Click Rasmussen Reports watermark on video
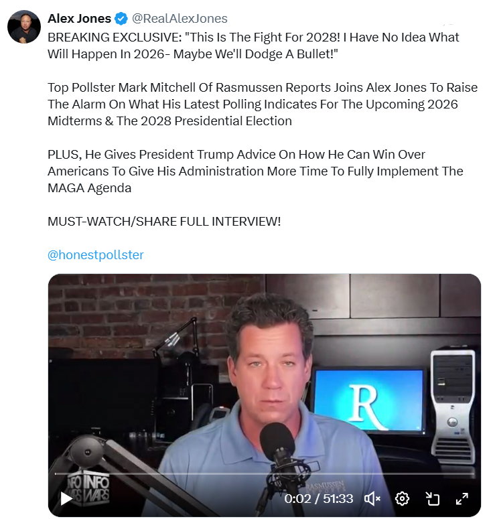 pos(326,487)
